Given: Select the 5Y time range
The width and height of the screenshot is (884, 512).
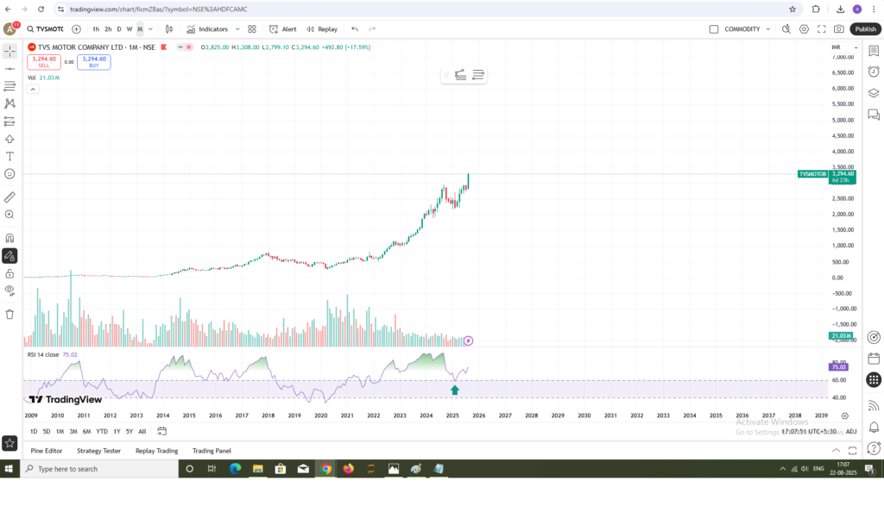Looking at the screenshot, I should [x=129, y=432].
